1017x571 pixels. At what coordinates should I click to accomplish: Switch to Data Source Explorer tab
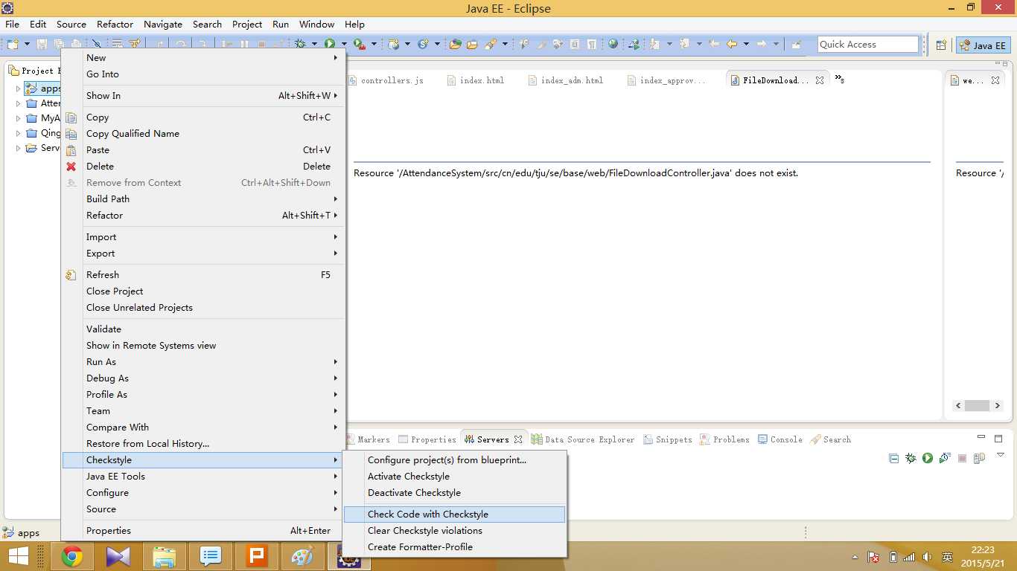pos(583,439)
